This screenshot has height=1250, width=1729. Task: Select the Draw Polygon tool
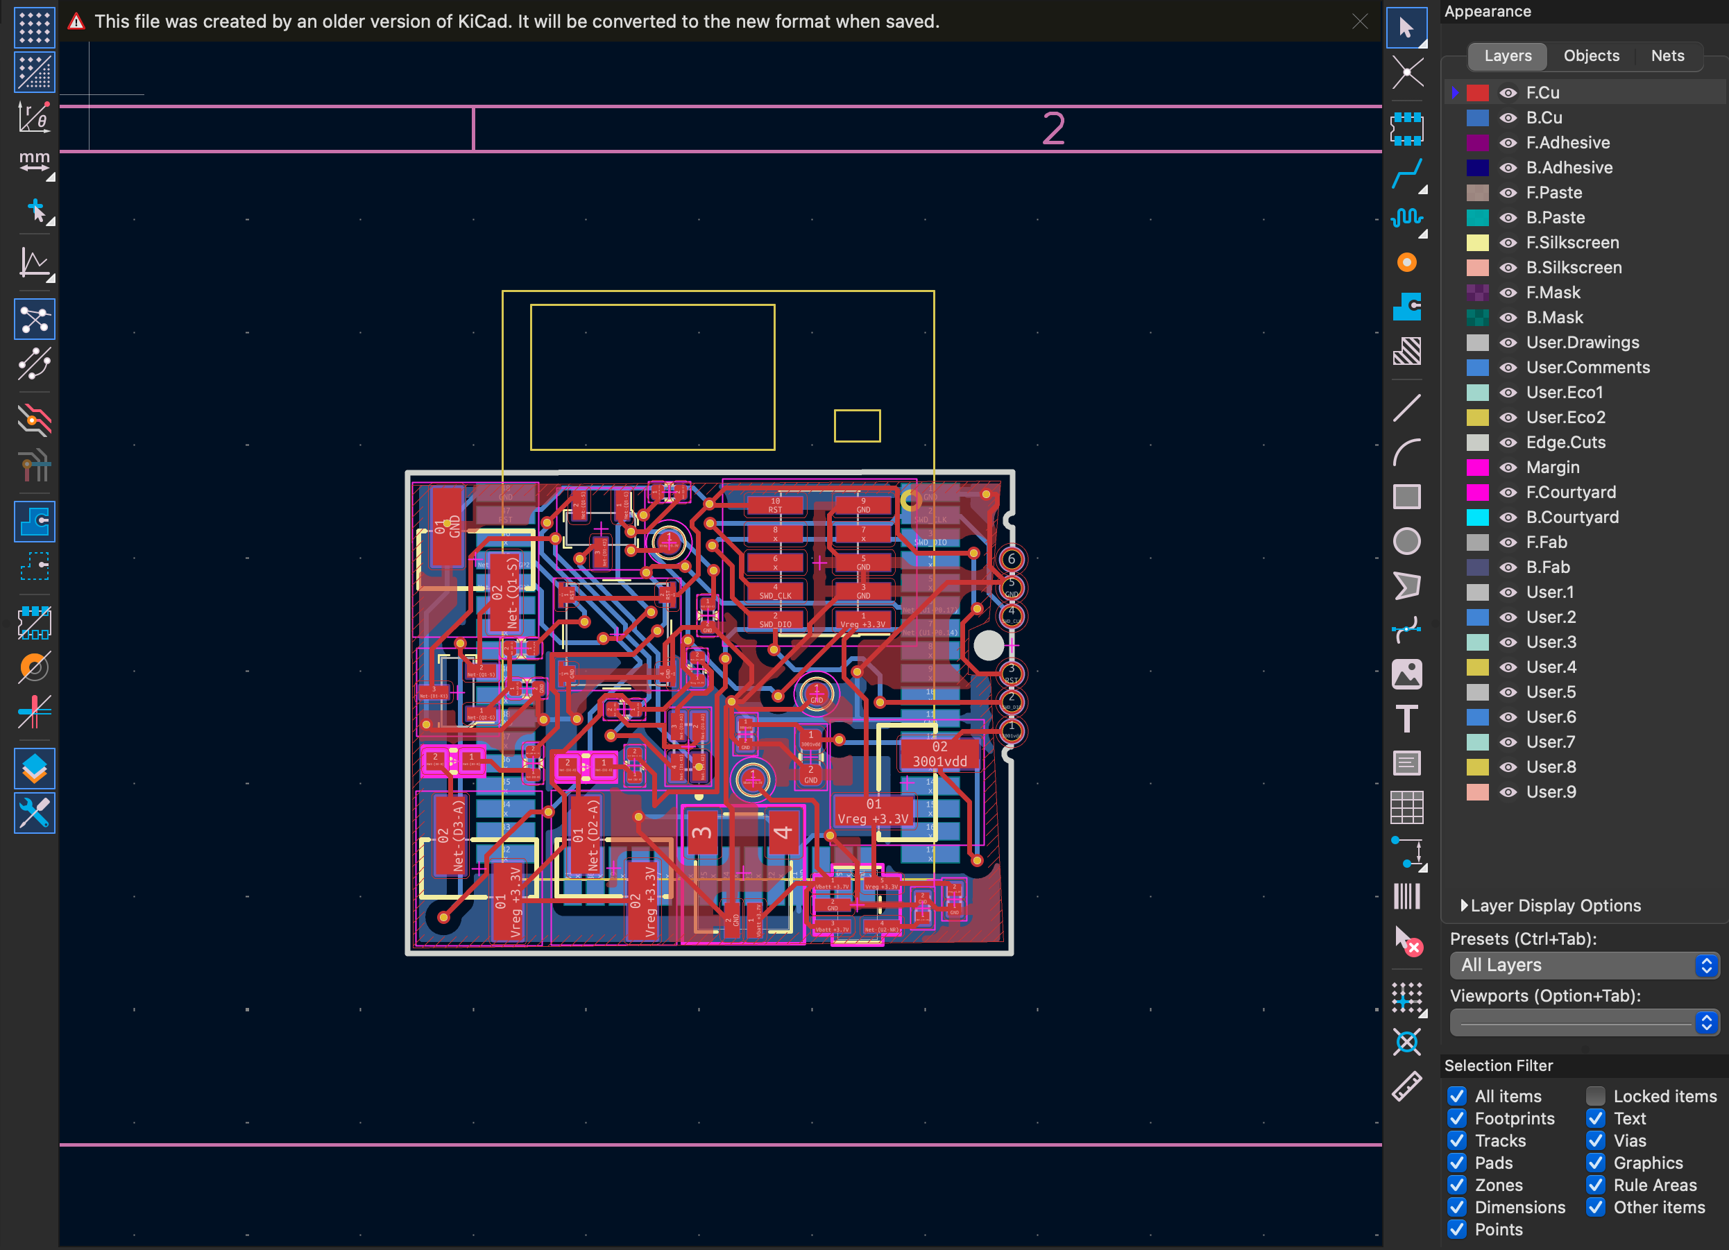1406,585
